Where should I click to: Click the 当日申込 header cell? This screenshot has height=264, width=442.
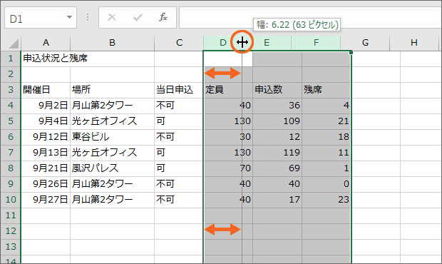point(179,90)
